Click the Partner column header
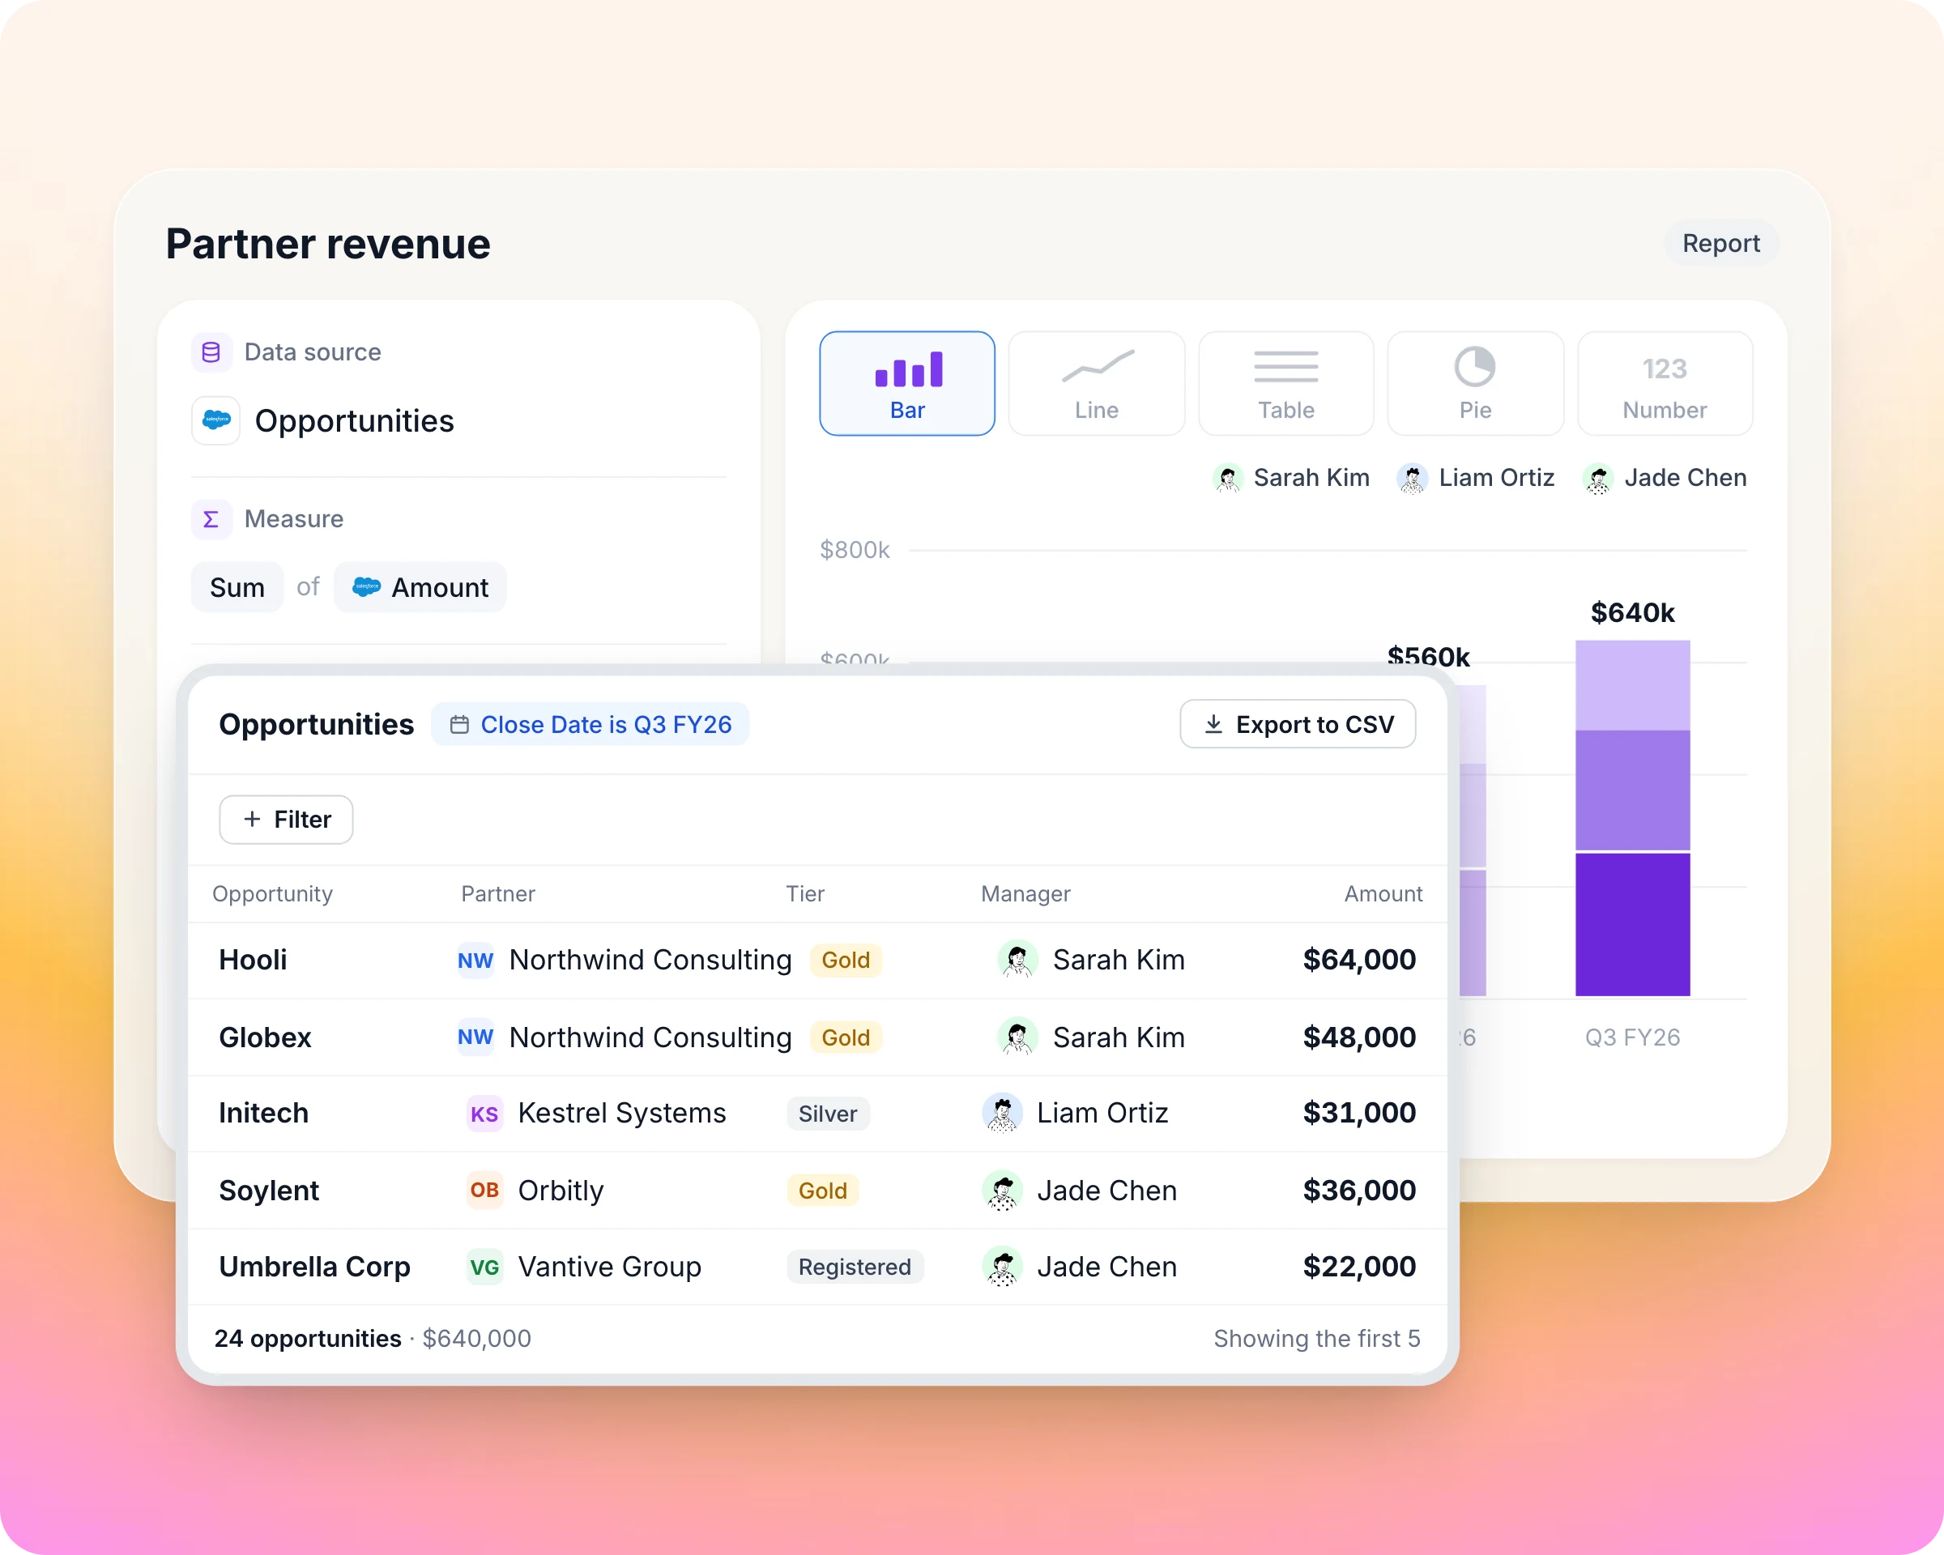The image size is (1944, 1555). (497, 893)
